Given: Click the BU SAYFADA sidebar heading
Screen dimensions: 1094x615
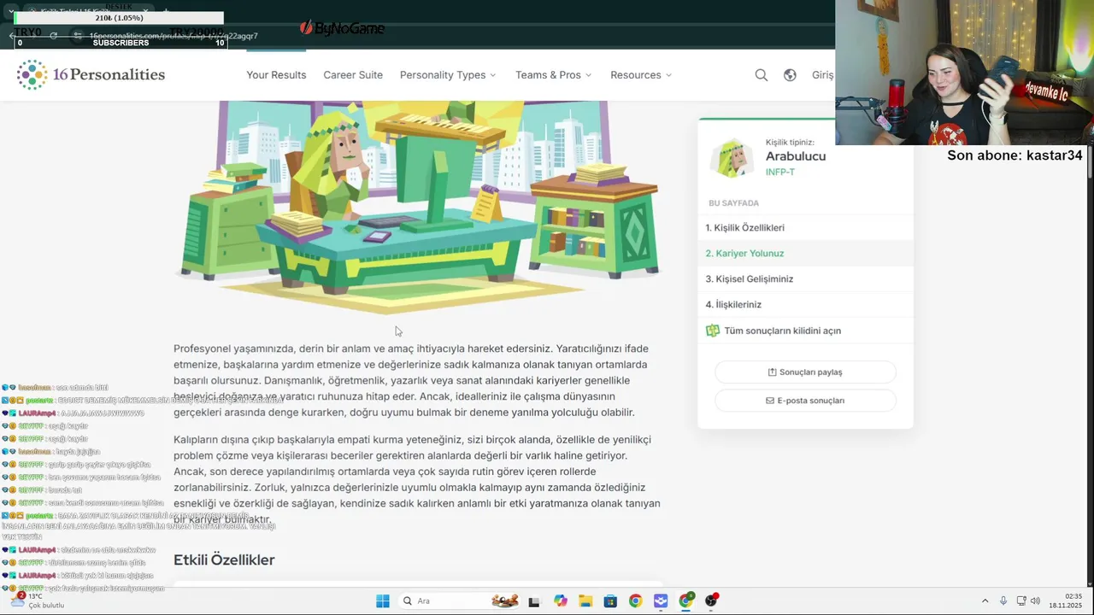Looking at the screenshot, I should [733, 203].
